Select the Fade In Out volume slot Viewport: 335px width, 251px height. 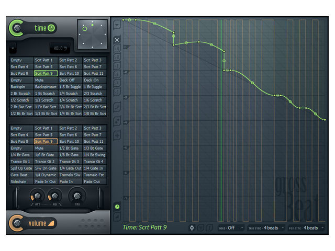click(46, 181)
